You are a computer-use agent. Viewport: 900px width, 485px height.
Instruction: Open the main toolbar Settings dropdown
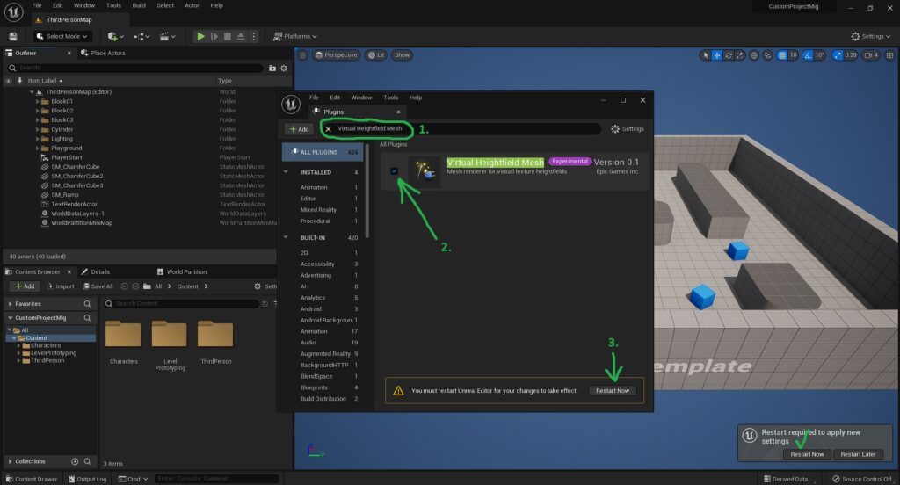(x=870, y=36)
